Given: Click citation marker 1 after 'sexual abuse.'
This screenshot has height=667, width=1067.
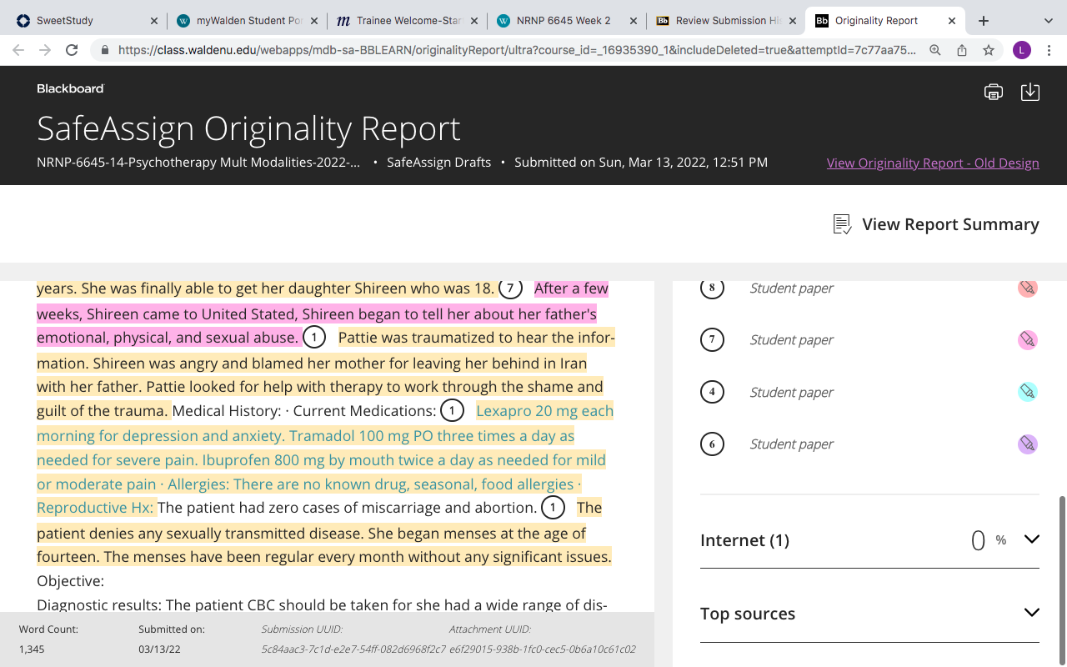Looking at the screenshot, I should tap(314, 338).
